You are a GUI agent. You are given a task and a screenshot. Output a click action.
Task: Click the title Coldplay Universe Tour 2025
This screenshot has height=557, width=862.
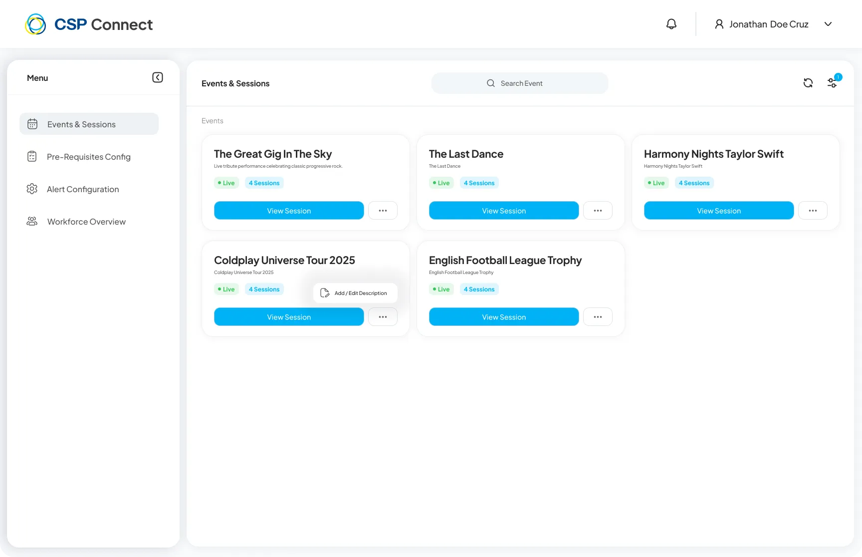pos(284,261)
